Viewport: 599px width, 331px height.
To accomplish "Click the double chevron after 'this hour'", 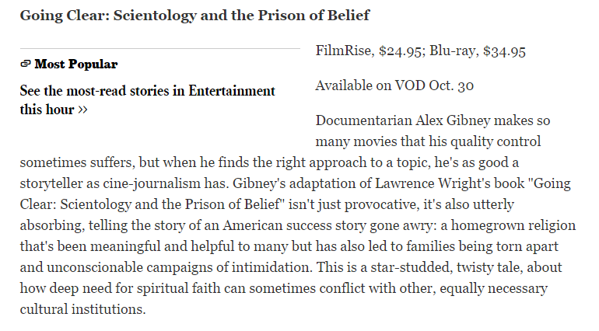I will [x=82, y=110].
